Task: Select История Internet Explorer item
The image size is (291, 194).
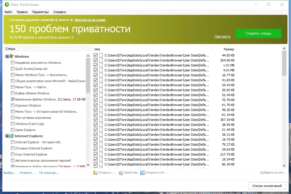Action: pyautogui.click(x=34, y=148)
